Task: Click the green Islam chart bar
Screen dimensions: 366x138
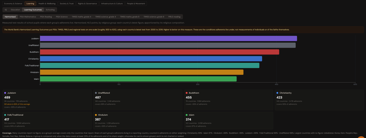Action: [138, 79]
